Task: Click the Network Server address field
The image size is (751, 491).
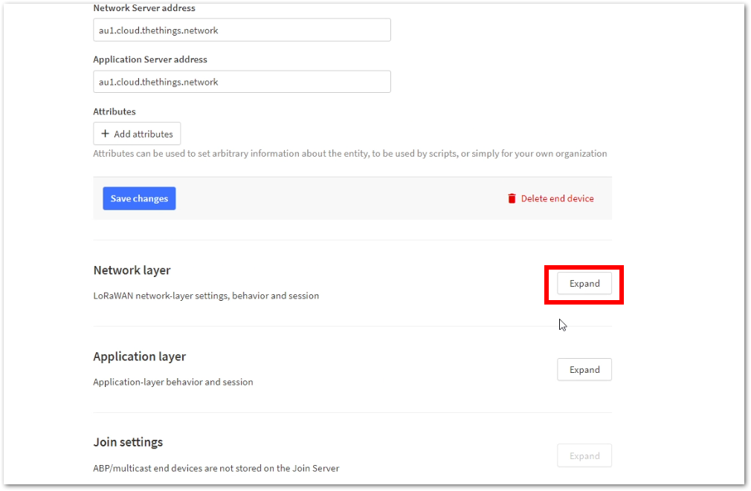Action: (x=242, y=30)
